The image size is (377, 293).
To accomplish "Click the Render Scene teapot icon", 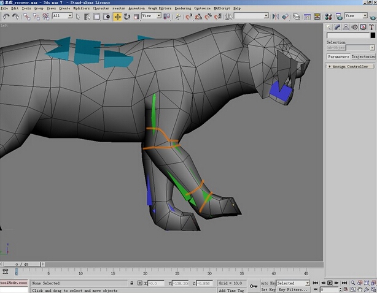I will pos(340,17).
